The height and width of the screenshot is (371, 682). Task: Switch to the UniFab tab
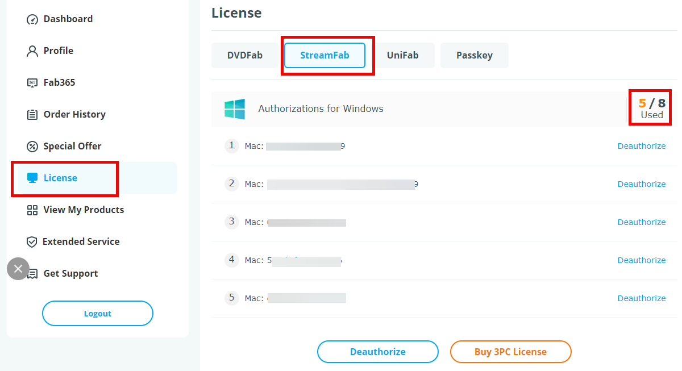click(403, 56)
